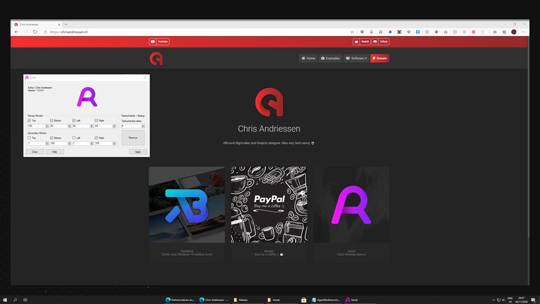Click Primary Monitor Right value spinner
The width and height of the screenshot is (540, 304).
[x=114, y=126]
